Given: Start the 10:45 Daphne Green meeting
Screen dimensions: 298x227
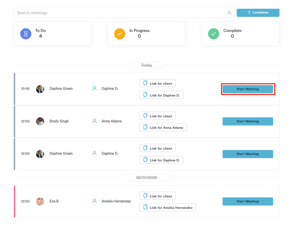Looking at the screenshot, I should coord(248,89).
